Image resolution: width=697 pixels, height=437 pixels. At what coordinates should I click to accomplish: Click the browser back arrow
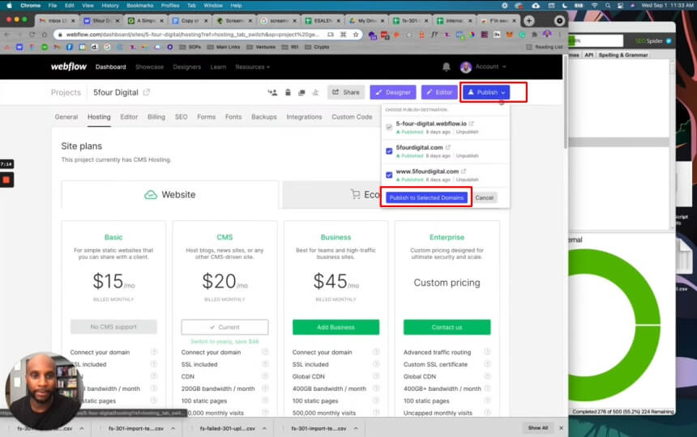pyautogui.click(x=7, y=35)
